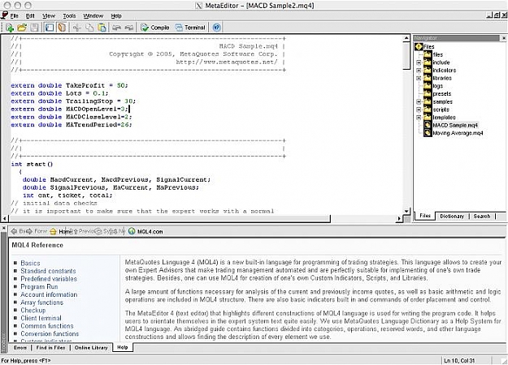Screen dimensions: 508x365
Task: Open the File menu
Action: (x=15, y=16)
